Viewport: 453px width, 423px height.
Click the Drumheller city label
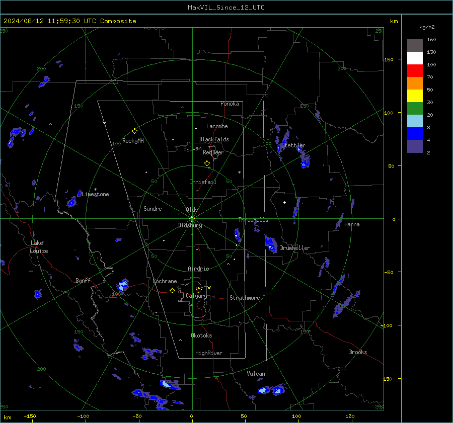[x=295, y=248]
